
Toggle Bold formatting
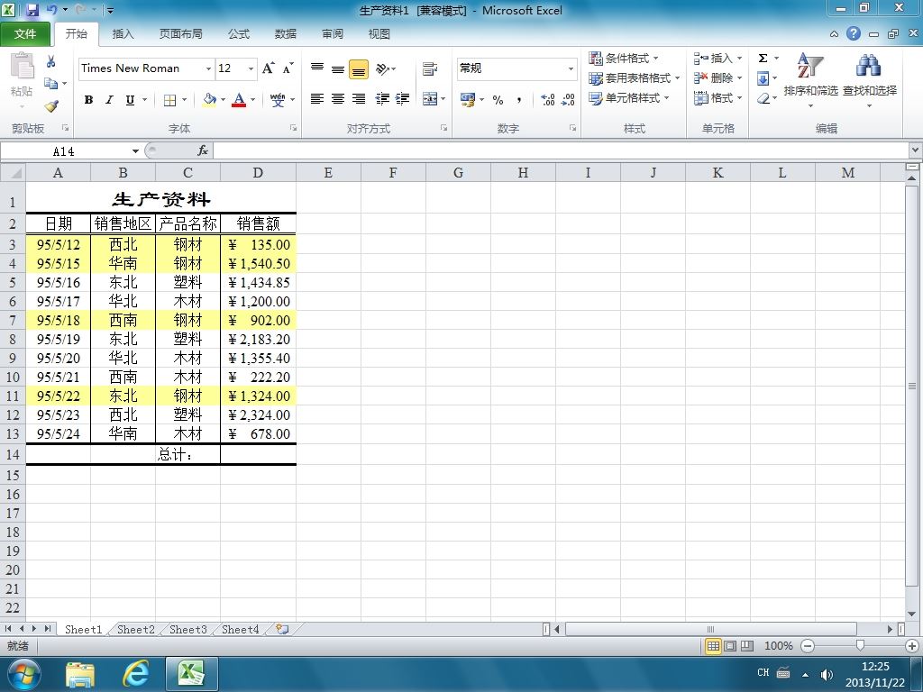click(x=88, y=100)
